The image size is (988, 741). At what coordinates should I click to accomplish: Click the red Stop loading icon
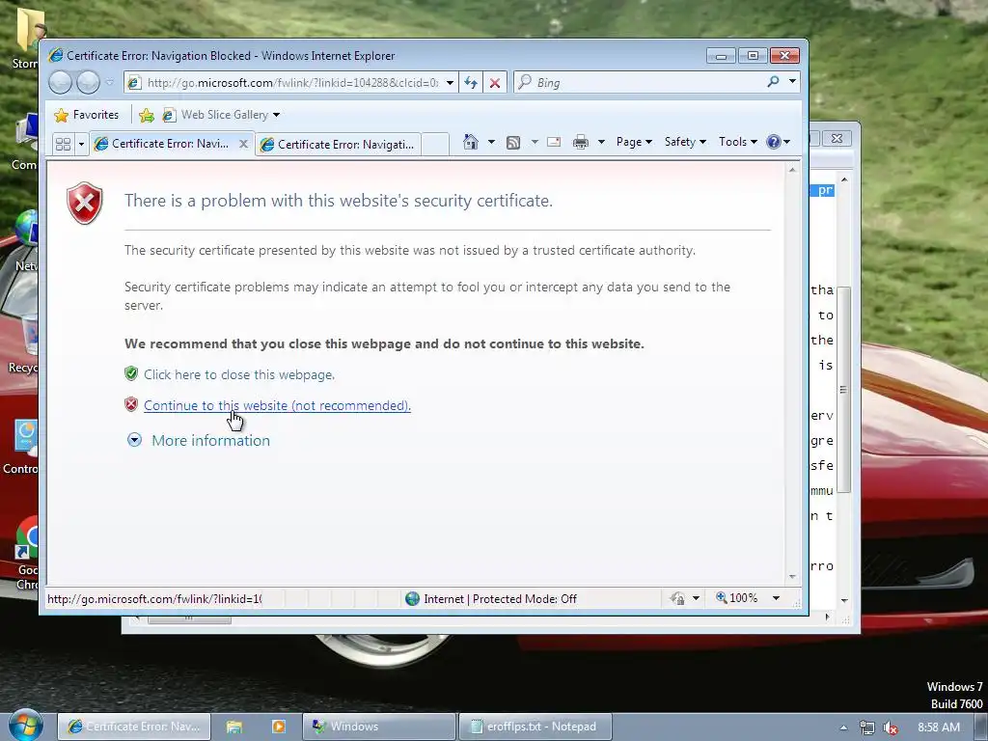495,83
